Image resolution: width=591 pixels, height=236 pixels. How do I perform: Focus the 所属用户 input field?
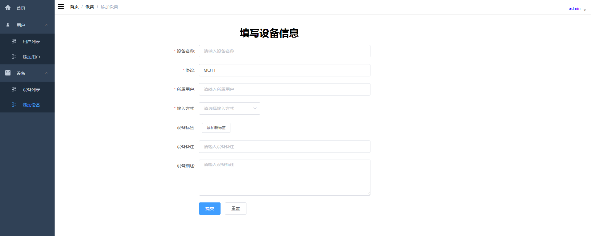pos(285,89)
